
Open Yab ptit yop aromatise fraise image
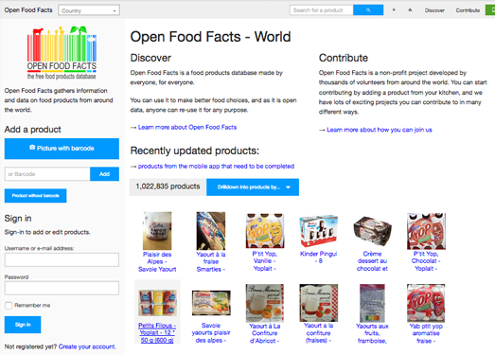tap(426, 303)
